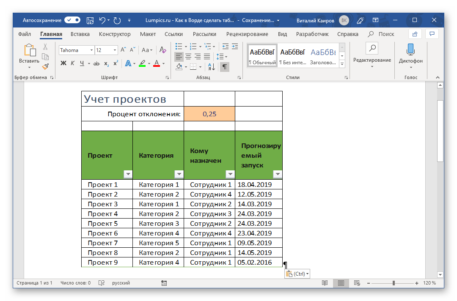Expand the styles gallery
This screenshot has height=301, width=457.
pos(342,64)
